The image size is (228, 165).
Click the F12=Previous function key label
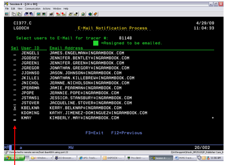coord(127,133)
